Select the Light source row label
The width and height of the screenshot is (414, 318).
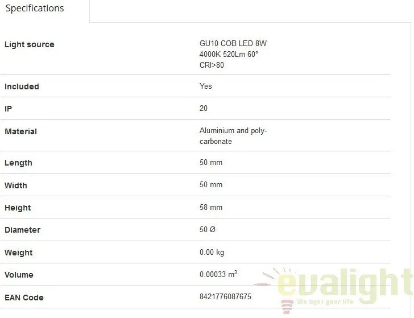pos(30,44)
